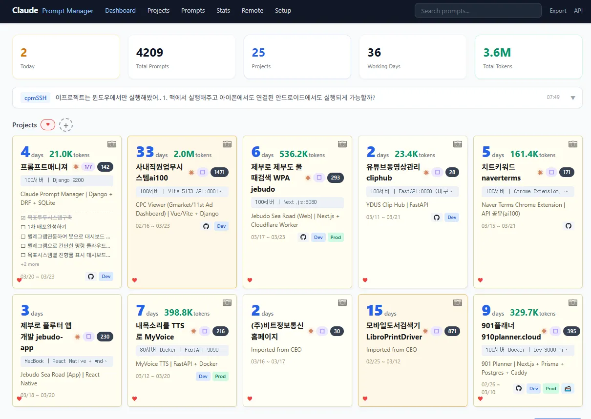Open the Projects nav item
This screenshot has width=591, height=419.
pos(158,10)
